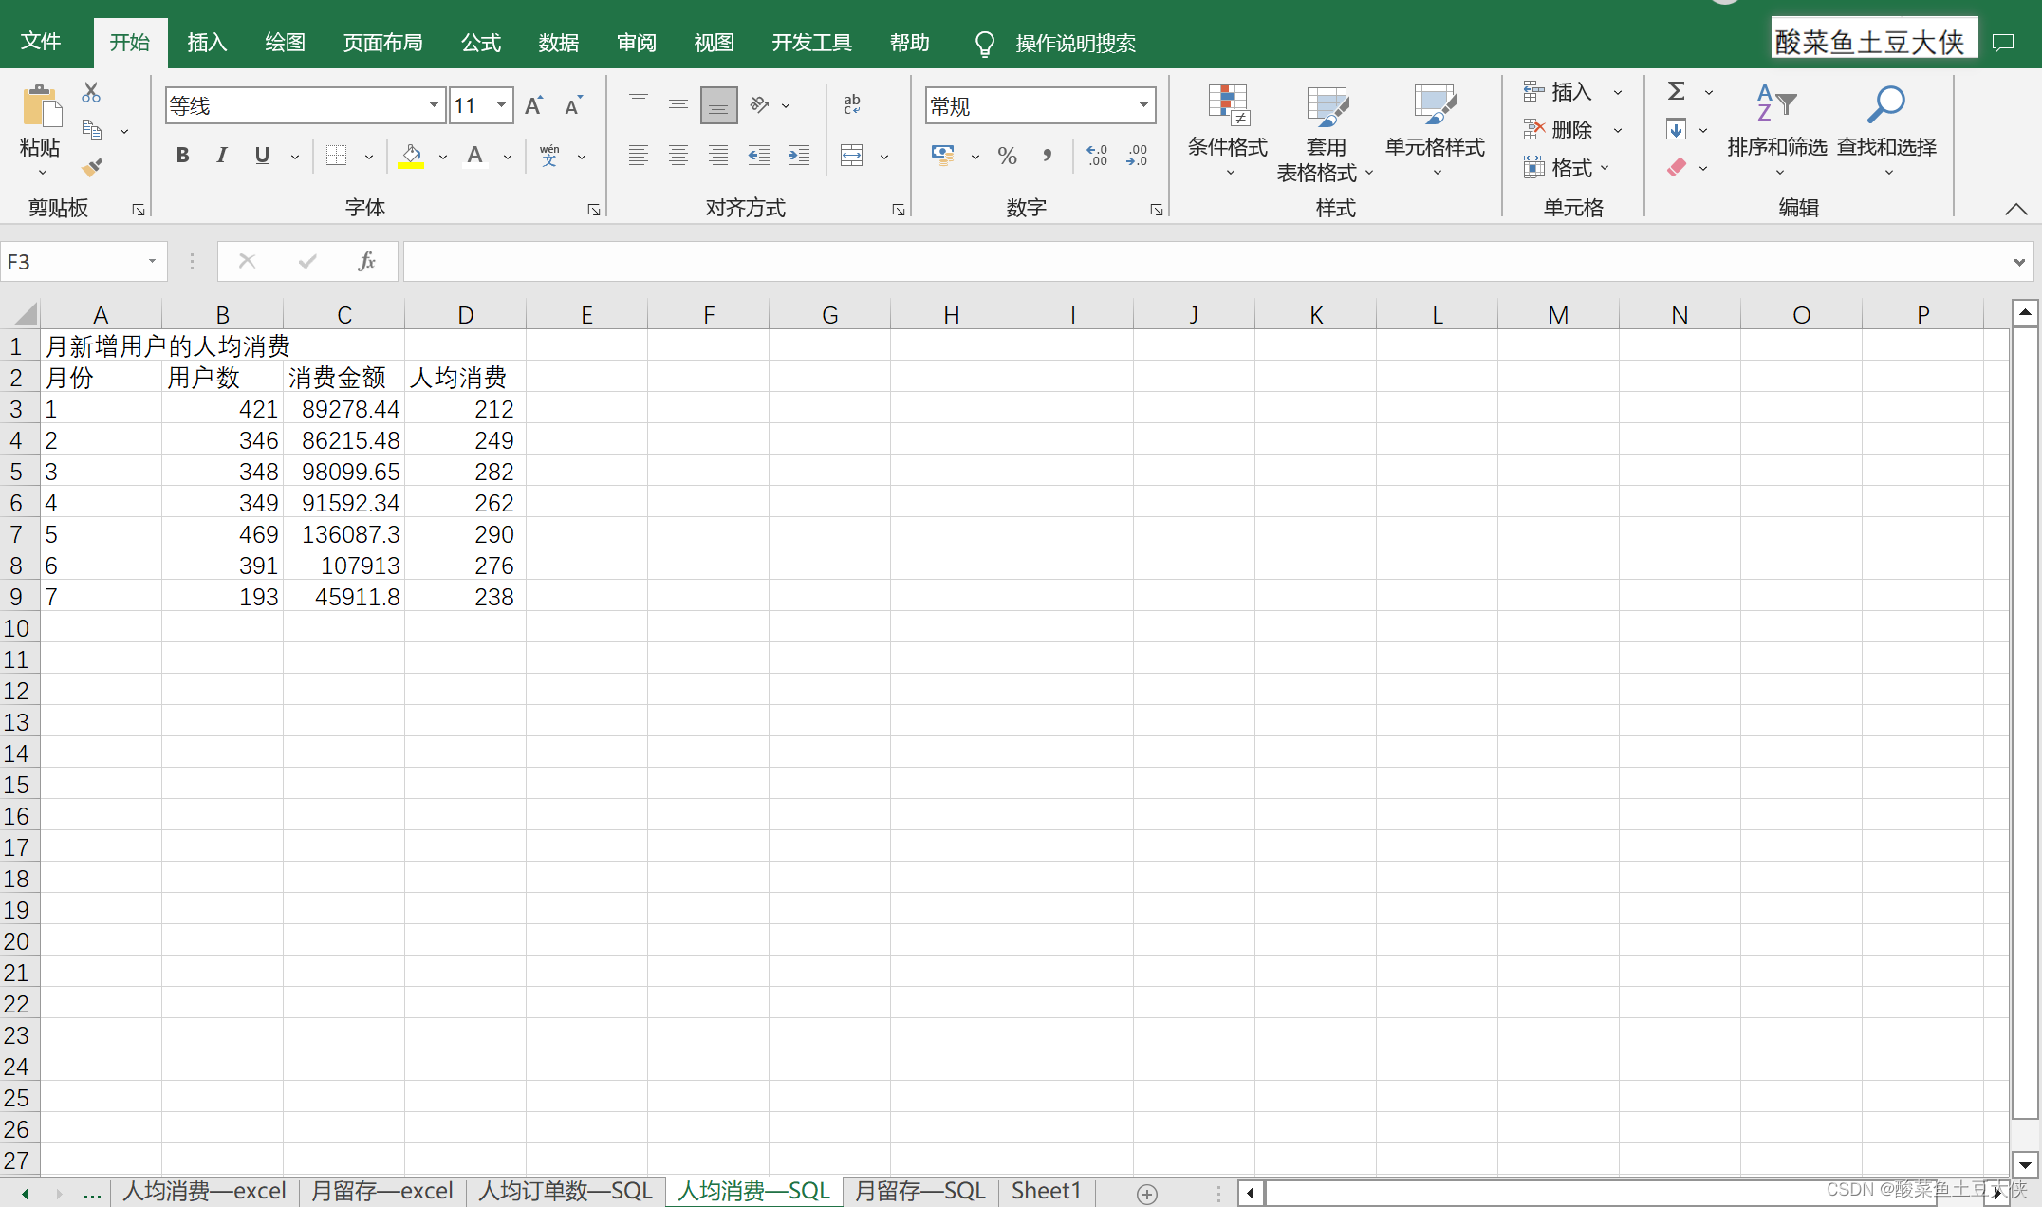Screen dimensions: 2042x1207
Task: Click the Percent Style icon
Action: point(1007,156)
